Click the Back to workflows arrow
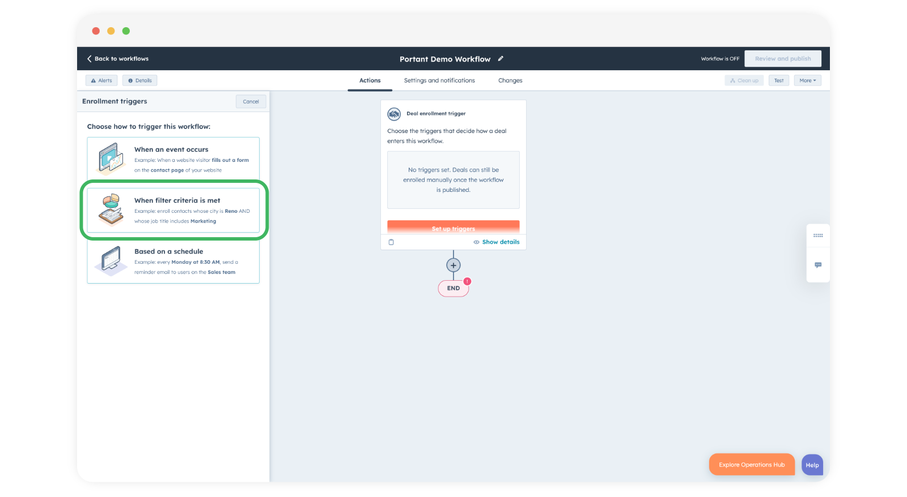 click(90, 58)
